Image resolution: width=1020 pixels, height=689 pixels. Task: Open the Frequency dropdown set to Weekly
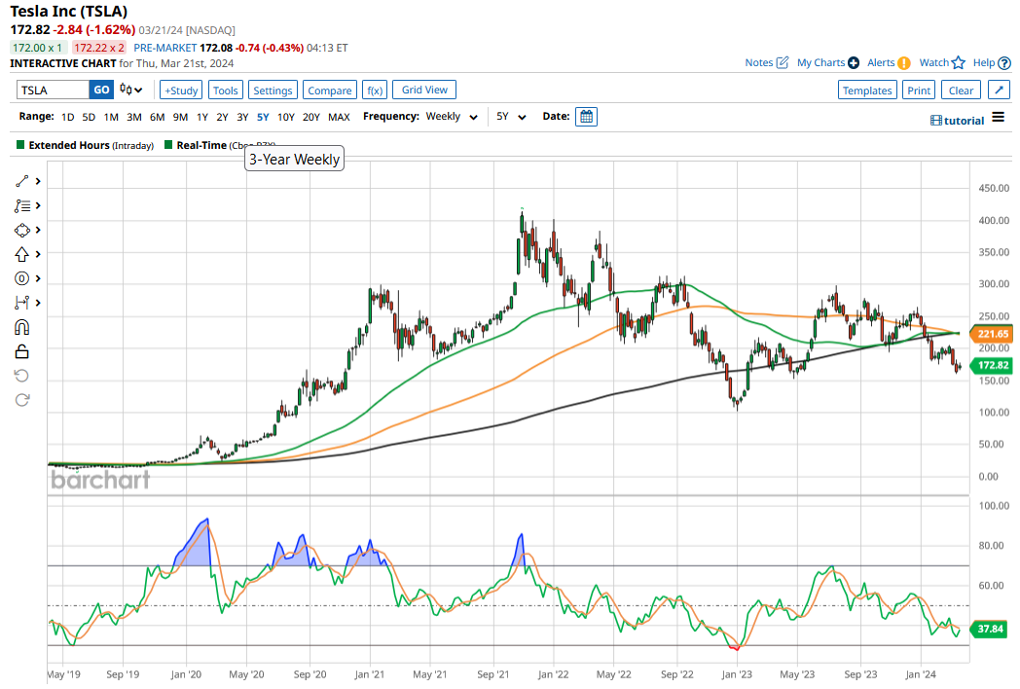451,116
